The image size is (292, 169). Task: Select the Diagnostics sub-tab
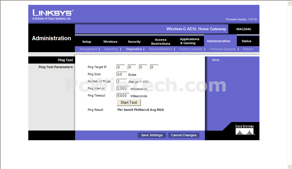134,49
